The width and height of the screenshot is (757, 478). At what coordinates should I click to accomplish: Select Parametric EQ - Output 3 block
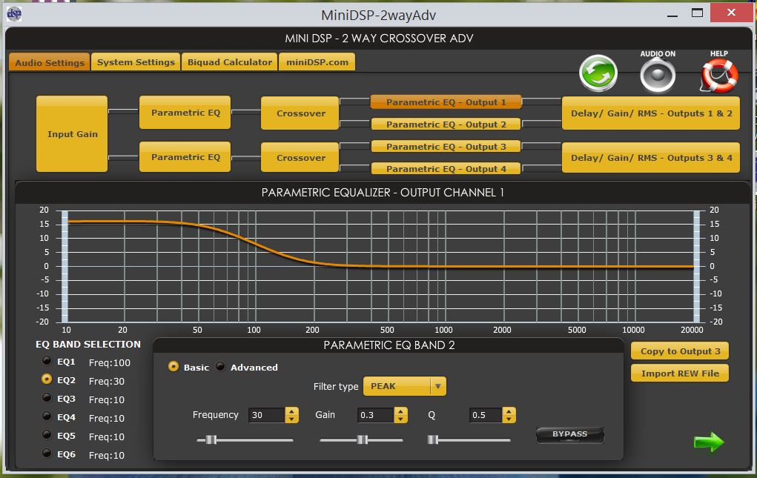[446, 146]
